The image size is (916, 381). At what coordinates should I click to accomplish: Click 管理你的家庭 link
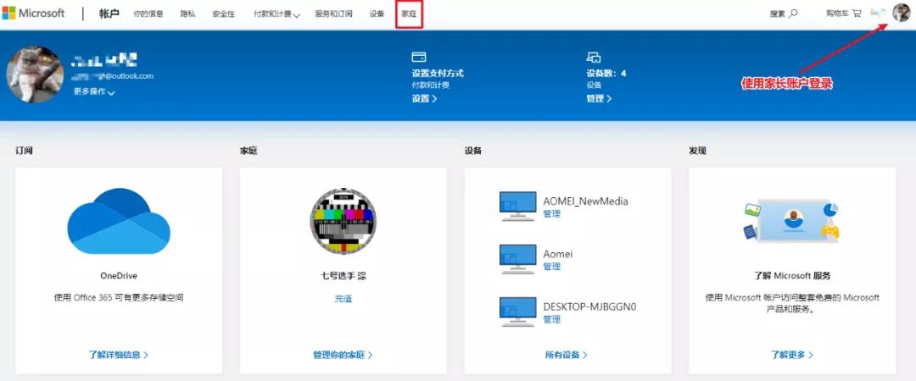pos(343,355)
